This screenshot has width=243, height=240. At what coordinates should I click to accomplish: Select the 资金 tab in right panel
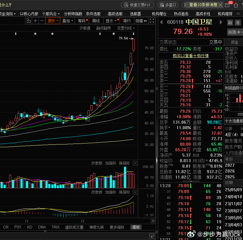[234, 42]
